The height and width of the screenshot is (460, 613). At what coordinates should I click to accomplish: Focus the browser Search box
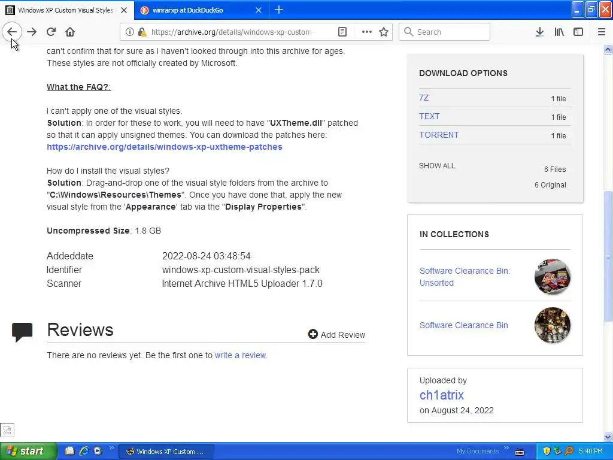click(x=444, y=32)
